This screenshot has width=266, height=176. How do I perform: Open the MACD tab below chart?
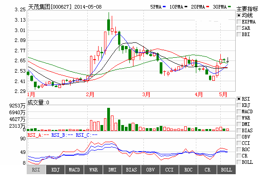tap(75, 170)
